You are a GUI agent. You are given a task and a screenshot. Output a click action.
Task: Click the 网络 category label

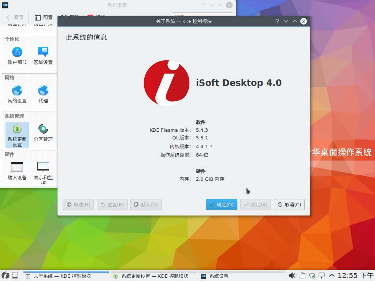10,78
